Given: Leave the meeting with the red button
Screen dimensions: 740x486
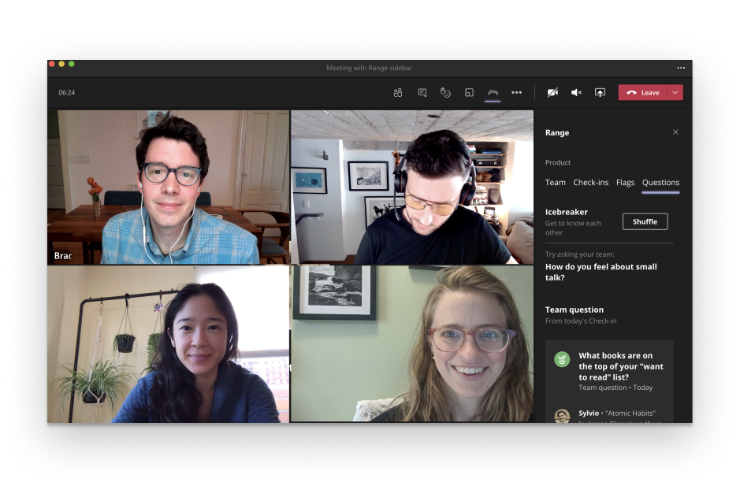Looking at the screenshot, I should tap(643, 92).
